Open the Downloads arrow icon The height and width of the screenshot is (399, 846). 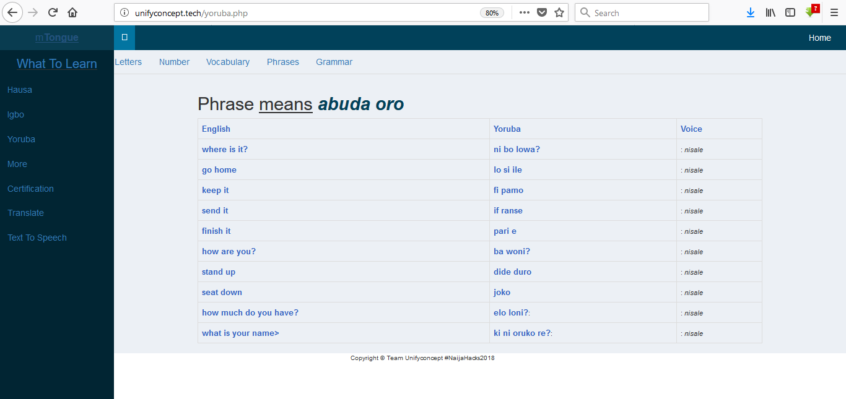751,12
